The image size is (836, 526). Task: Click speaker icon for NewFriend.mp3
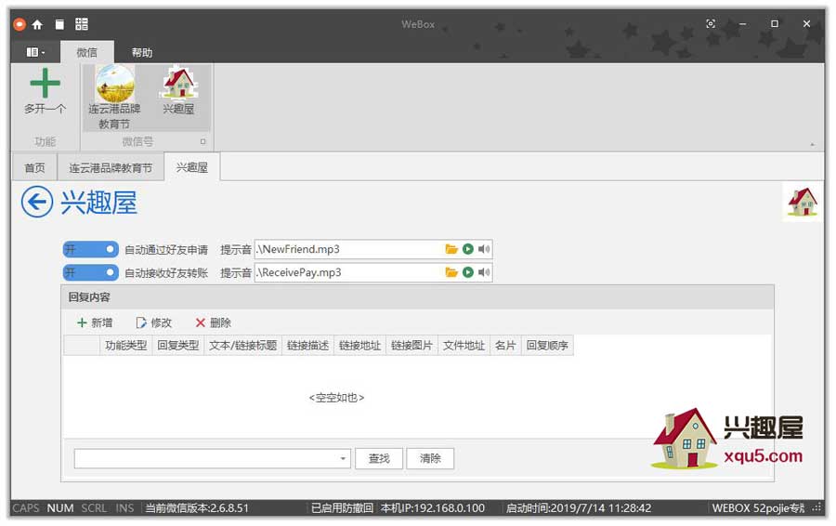[484, 249]
